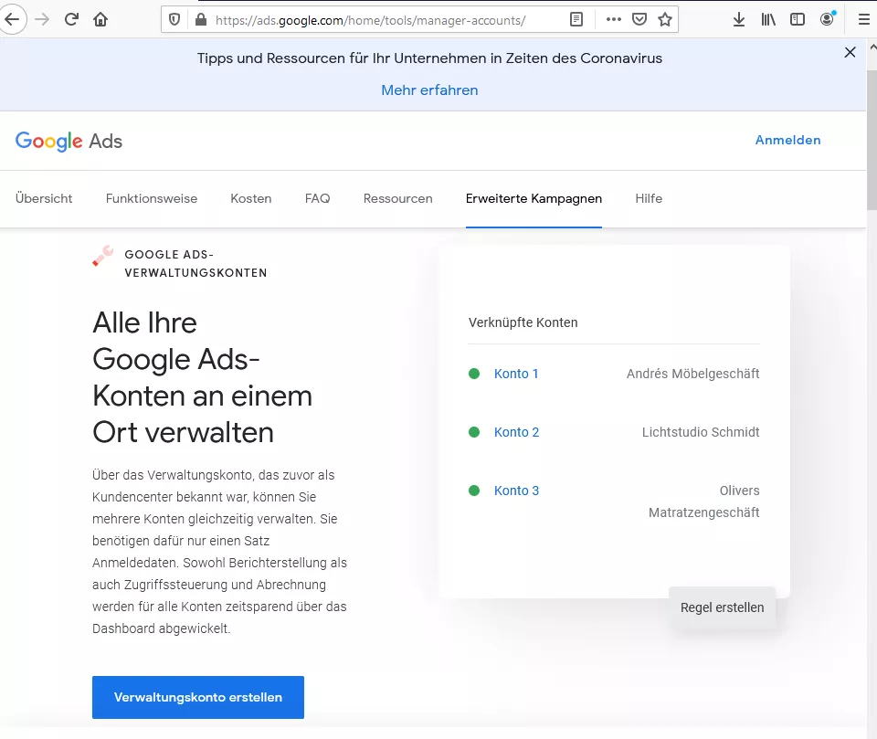The height and width of the screenshot is (739, 877).
Task: Bookmark this page with star icon
Action: click(664, 19)
